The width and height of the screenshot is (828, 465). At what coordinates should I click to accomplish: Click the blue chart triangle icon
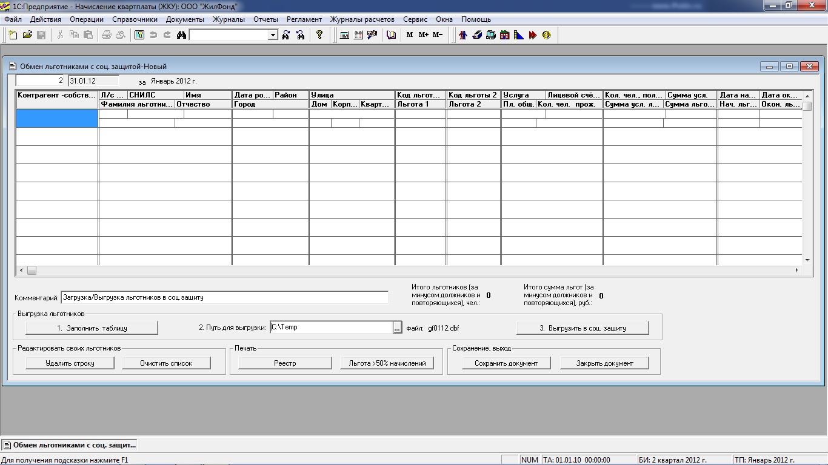519,35
